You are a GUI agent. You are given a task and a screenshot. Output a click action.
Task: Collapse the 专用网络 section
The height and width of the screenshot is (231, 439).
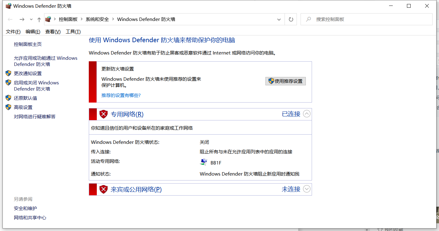[306, 114]
